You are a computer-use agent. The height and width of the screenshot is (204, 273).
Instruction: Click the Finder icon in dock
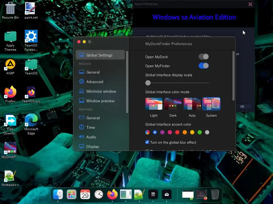tap(58, 194)
